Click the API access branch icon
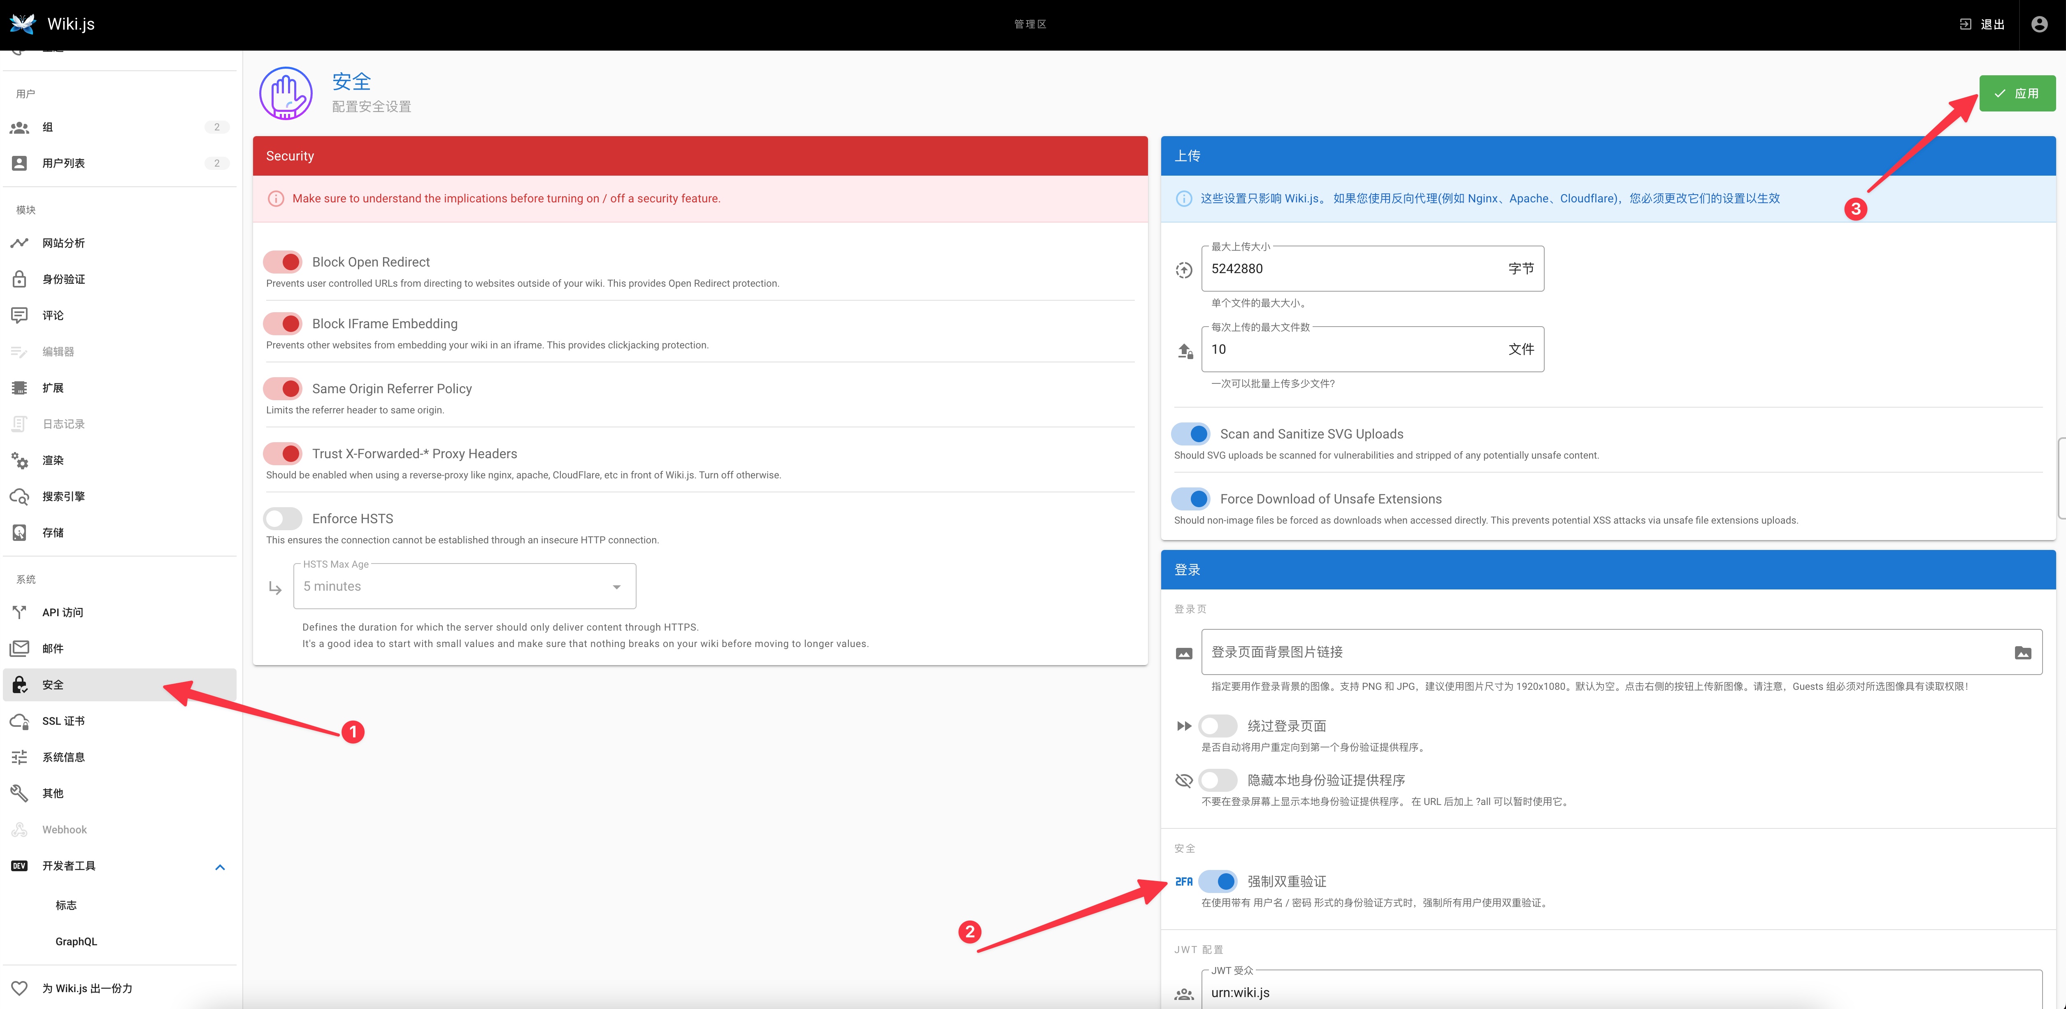Screen dimensions: 2066x1009 [19, 612]
